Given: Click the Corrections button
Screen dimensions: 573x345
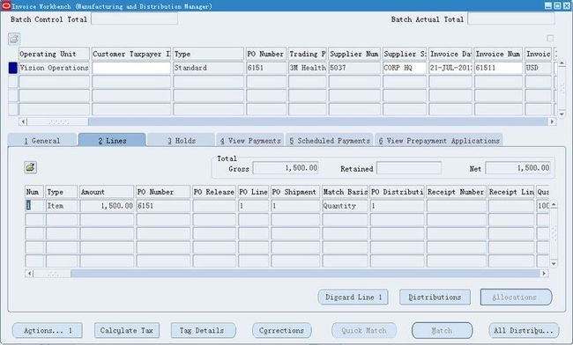Looking at the screenshot, I should point(282,330).
